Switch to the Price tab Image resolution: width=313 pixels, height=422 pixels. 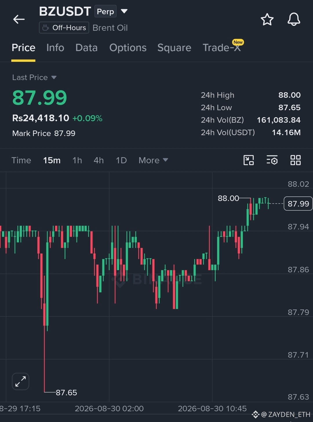point(23,48)
